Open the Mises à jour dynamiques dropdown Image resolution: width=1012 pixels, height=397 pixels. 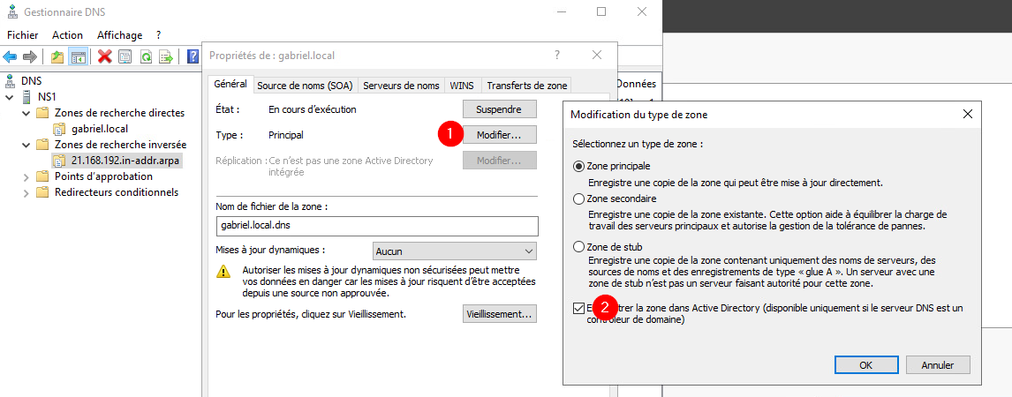point(455,251)
